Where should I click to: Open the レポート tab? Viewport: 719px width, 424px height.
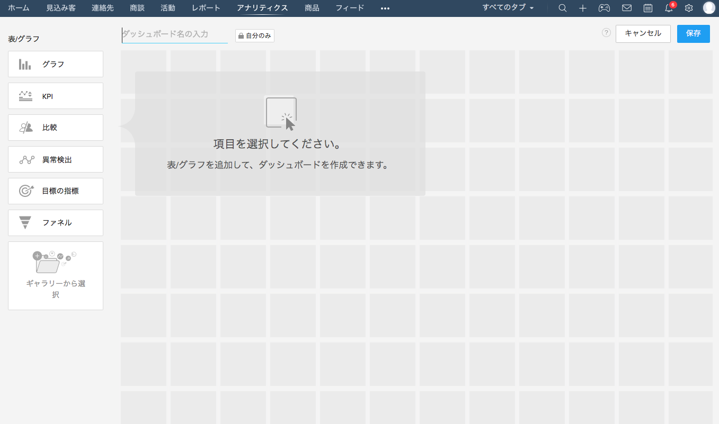pyautogui.click(x=206, y=8)
